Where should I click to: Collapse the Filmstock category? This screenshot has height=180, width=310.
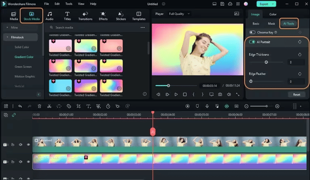click(x=8, y=37)
